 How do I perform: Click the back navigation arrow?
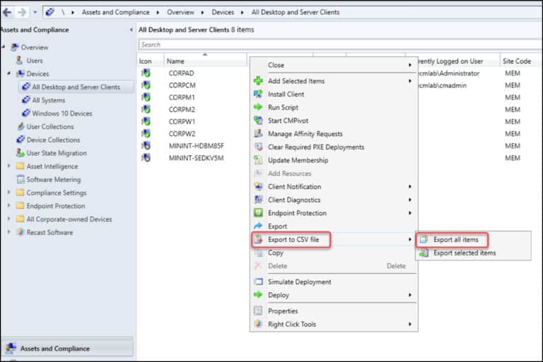point(7,13)
